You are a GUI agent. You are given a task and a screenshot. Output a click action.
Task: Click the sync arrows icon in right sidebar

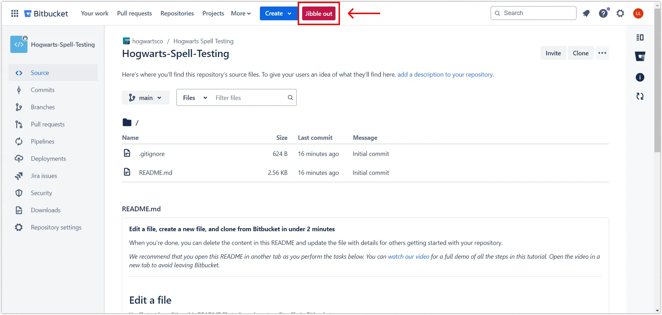click(640, 96)
